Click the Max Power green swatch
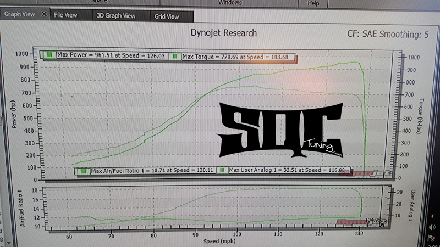440x247 pixels. point(50,54)
